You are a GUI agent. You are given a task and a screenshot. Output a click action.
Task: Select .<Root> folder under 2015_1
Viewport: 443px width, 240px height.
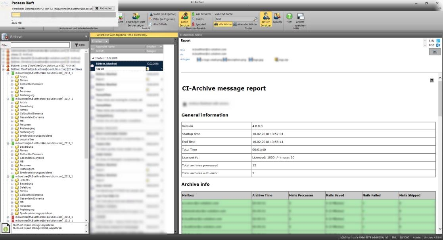click(25, 180)
